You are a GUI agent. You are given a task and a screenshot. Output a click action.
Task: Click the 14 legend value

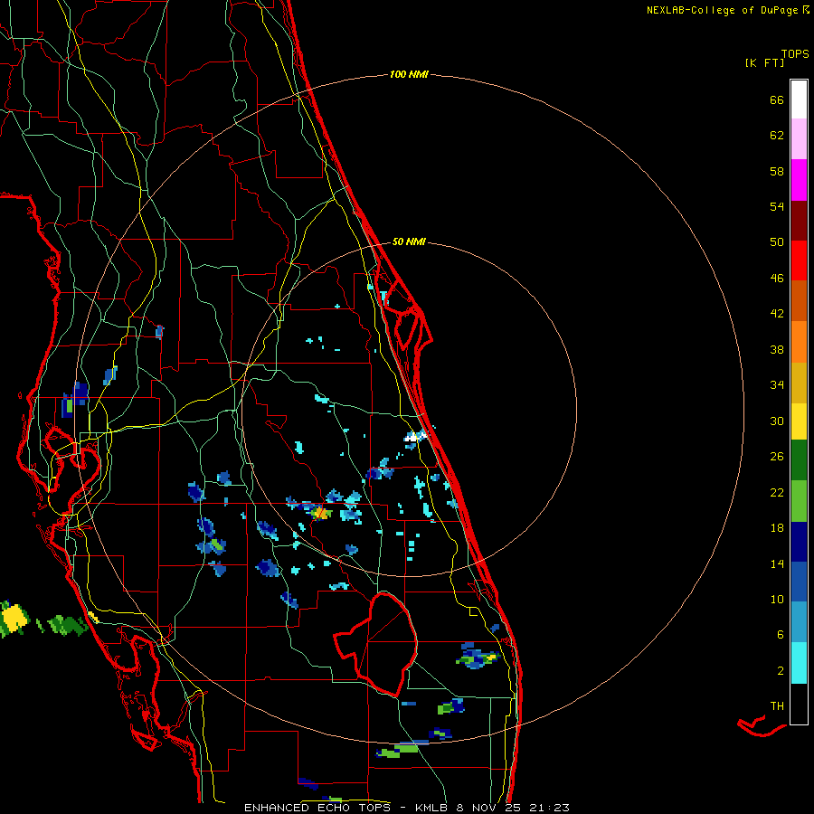[777, 563]
